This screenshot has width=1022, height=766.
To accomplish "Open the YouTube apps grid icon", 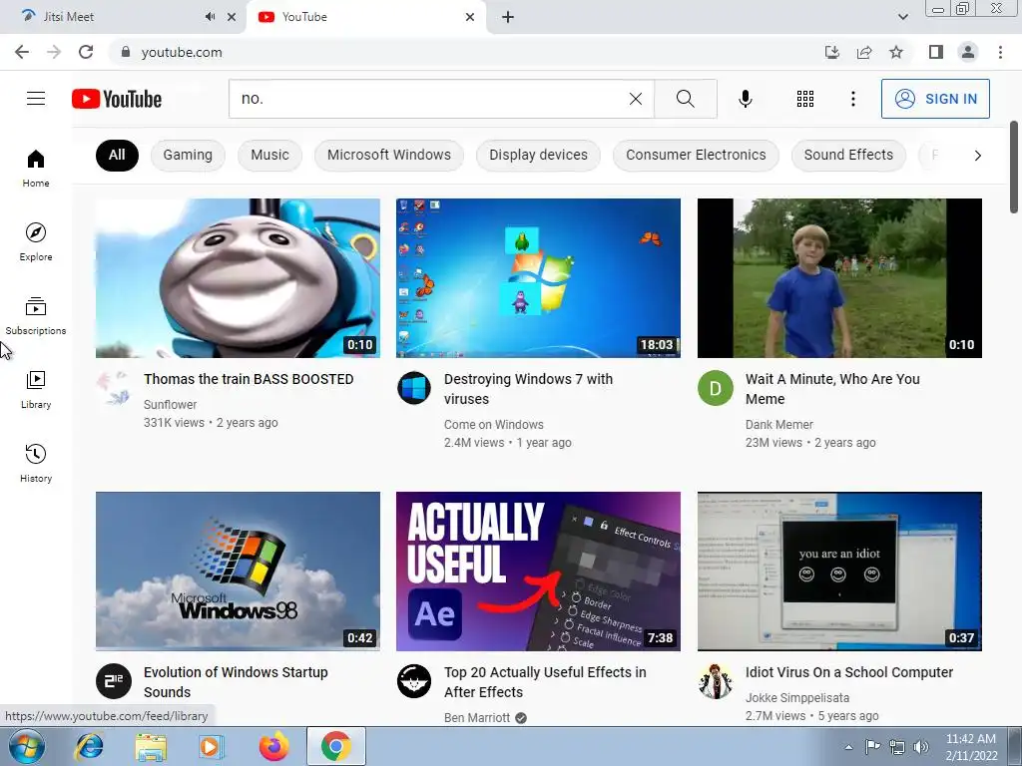I will point(805,99).
